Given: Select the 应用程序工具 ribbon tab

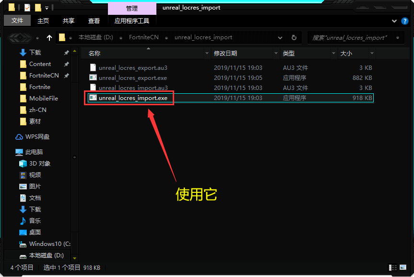Looking at the screenshot, I should pyautogui.click(x=132, y=21).
